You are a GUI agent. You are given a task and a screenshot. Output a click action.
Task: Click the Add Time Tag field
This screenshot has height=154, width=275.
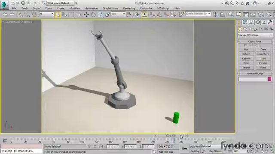166,152
